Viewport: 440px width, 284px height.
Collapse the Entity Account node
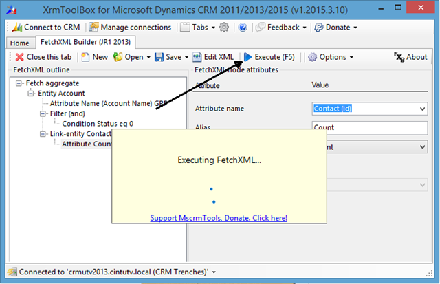pyautogui.click(x=30, y=94)
